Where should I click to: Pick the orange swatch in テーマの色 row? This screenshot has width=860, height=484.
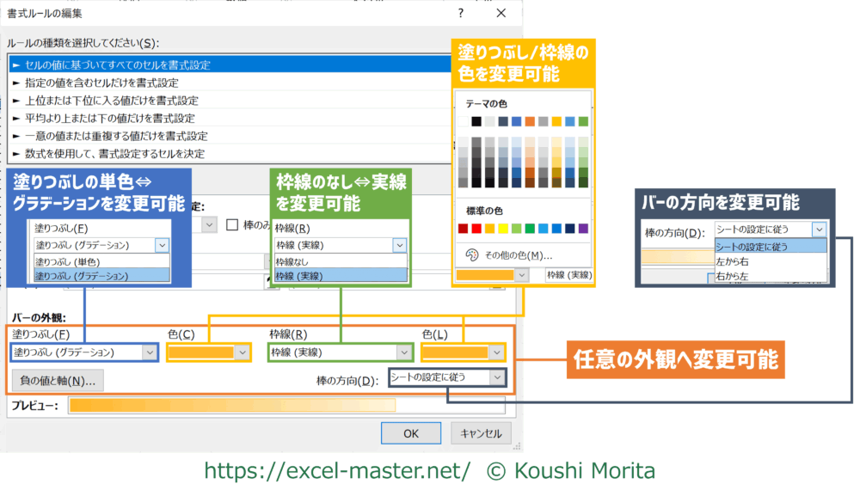click(x=530, y=121)
